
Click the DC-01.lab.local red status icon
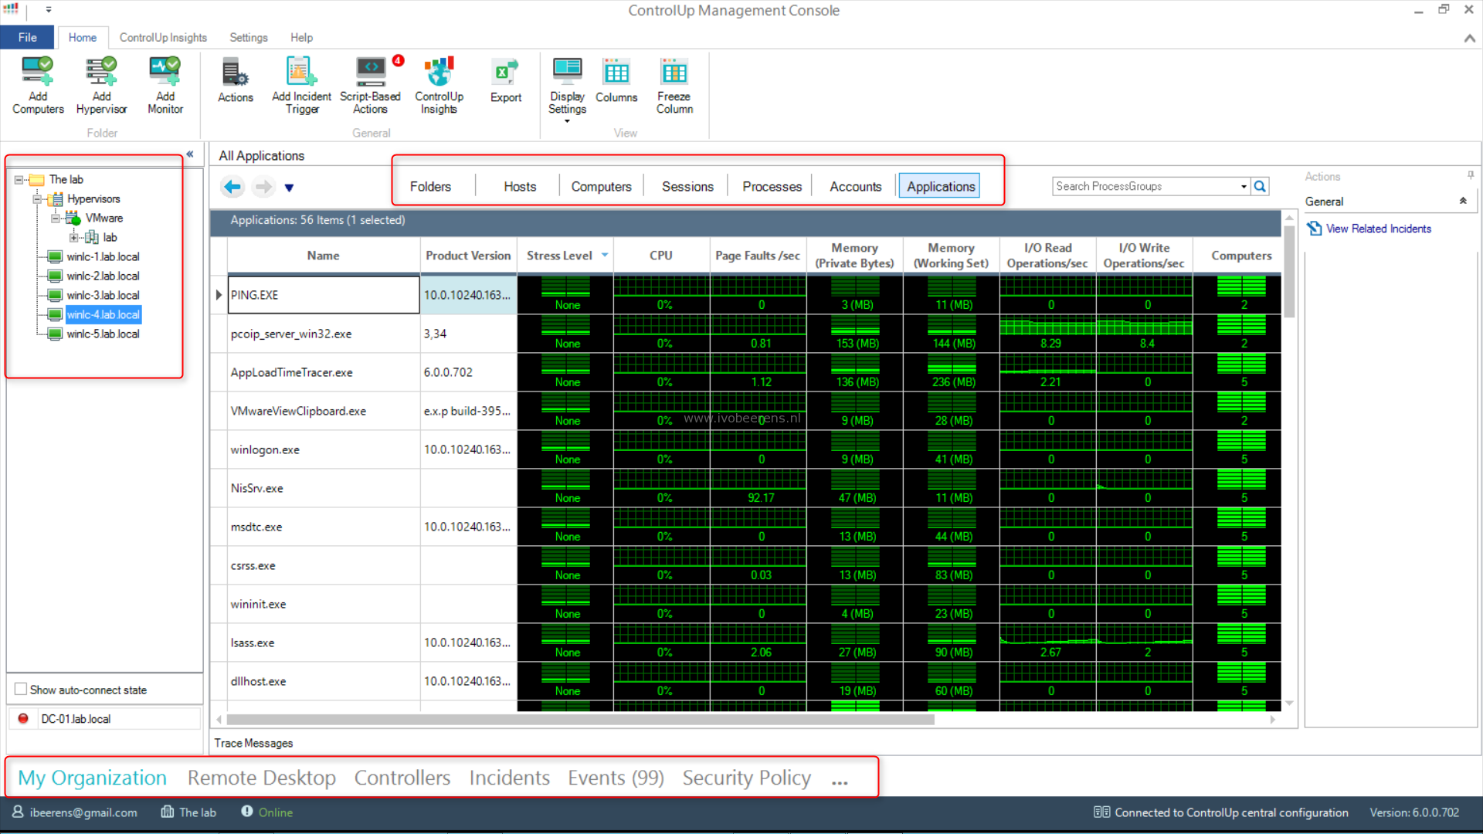coord(23,719)
